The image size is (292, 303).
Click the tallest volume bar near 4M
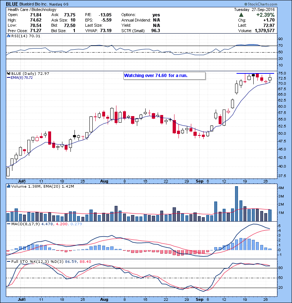[237, 204]
